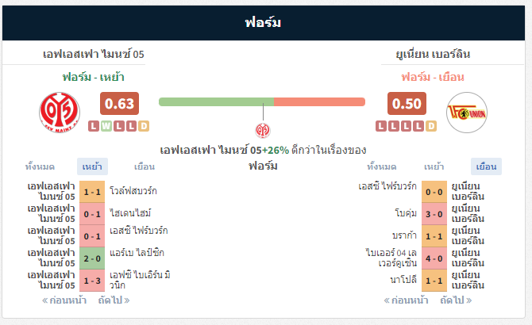
Task: Click the small Mainz logo under form bar
Action: click(263, 130)
